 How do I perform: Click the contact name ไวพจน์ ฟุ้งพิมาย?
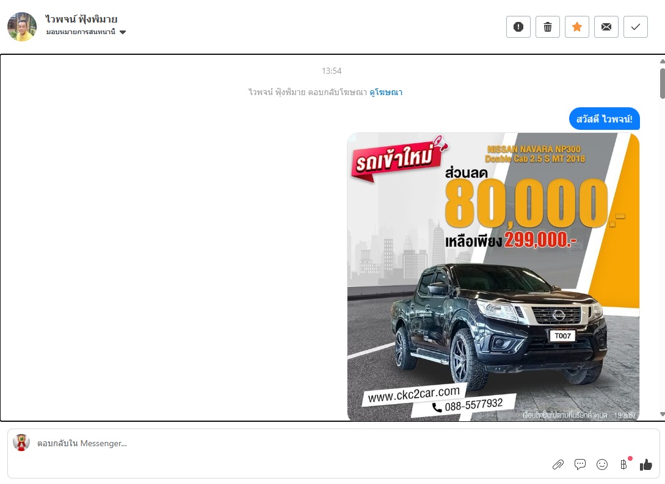point(81,19)
